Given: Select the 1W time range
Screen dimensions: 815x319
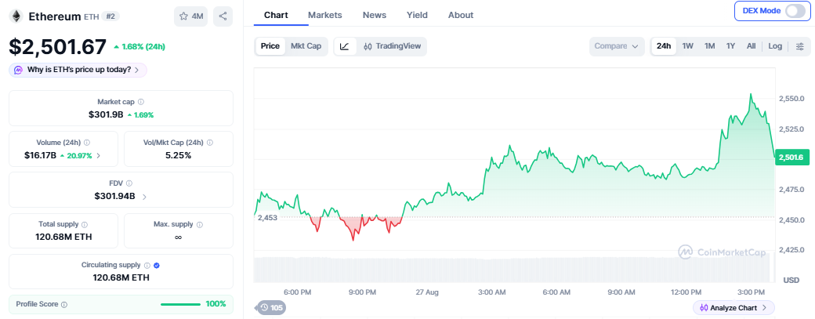Looking at the screenshot, I should 688,46.
